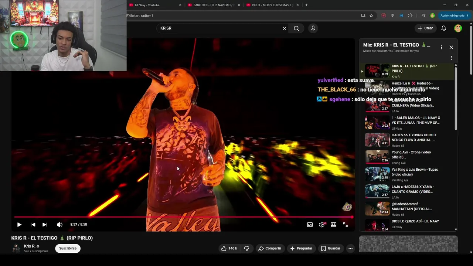Open the Mix playlist options menu
Image resolution: width=473 pixels, height=266 pixels.
tap(441, 47)
